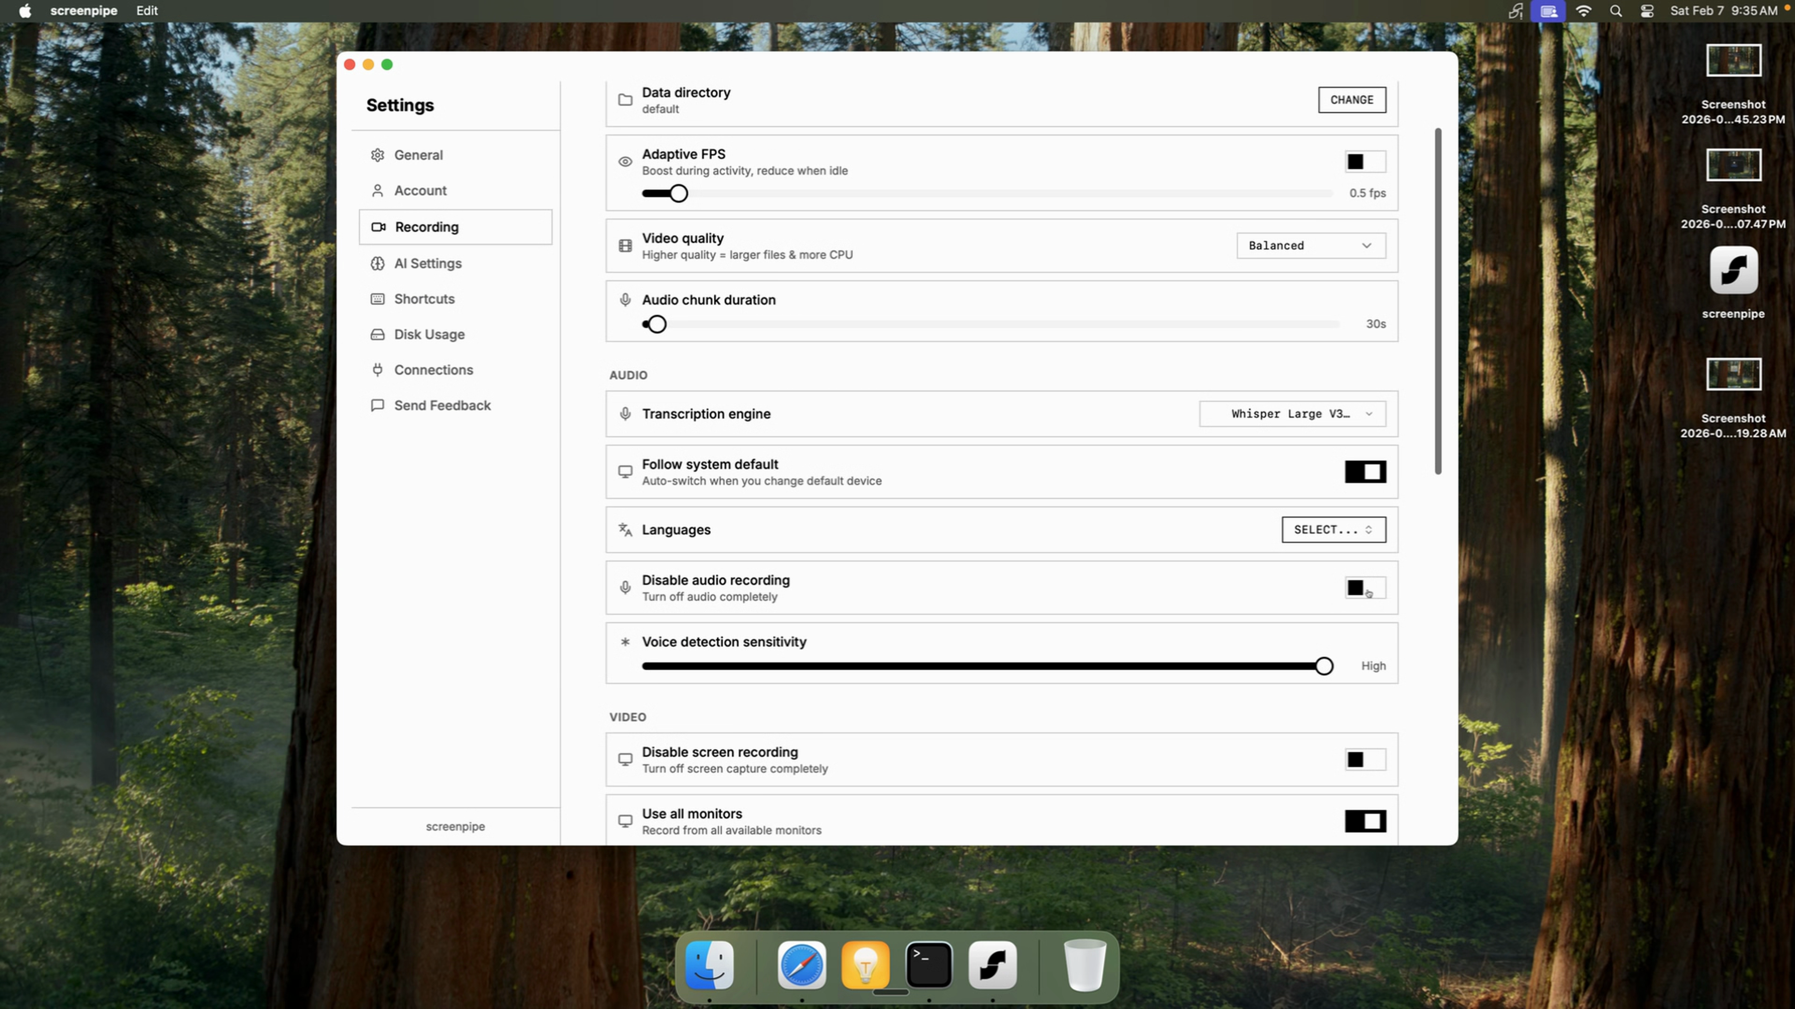Open the top desktop Screenshot thumbnail
Viewport: 1795px width, 1009px height.
[x=1733, y=61]
